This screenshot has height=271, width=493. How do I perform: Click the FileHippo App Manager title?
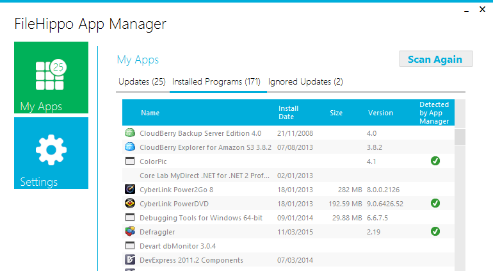[90, 24]
